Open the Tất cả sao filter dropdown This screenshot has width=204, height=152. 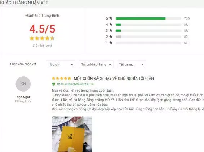point(131,64)
